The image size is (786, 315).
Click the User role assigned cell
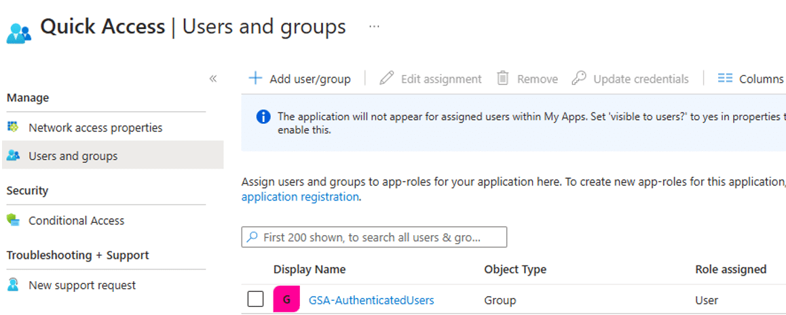pos(707,300)
